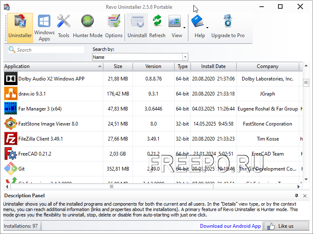Click the vertical scrollbar thumb
The image size is (313, 234).
coord(306,83)
